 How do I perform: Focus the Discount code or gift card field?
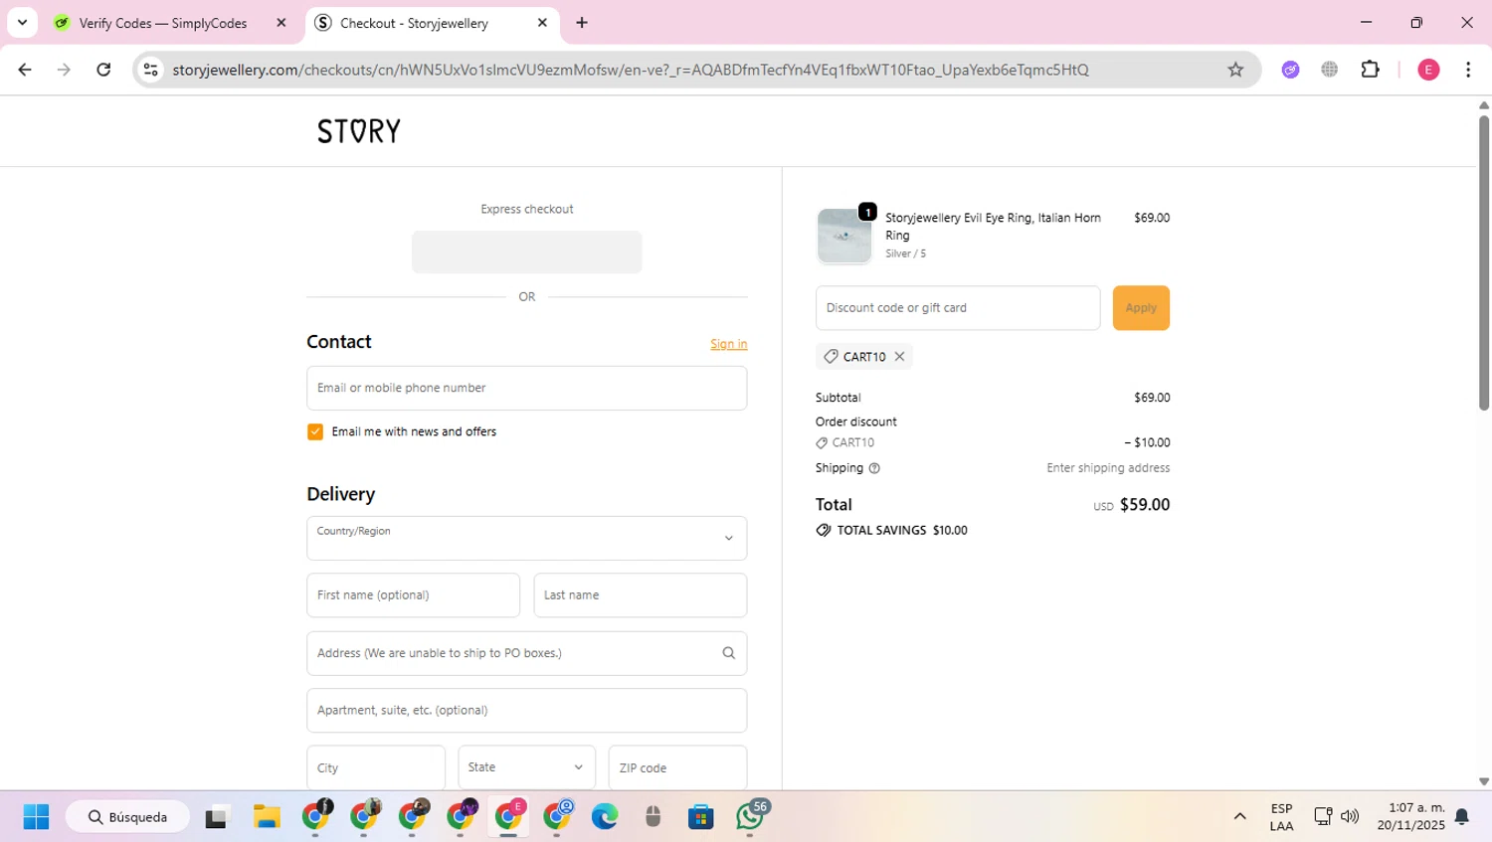pos(958,308)
